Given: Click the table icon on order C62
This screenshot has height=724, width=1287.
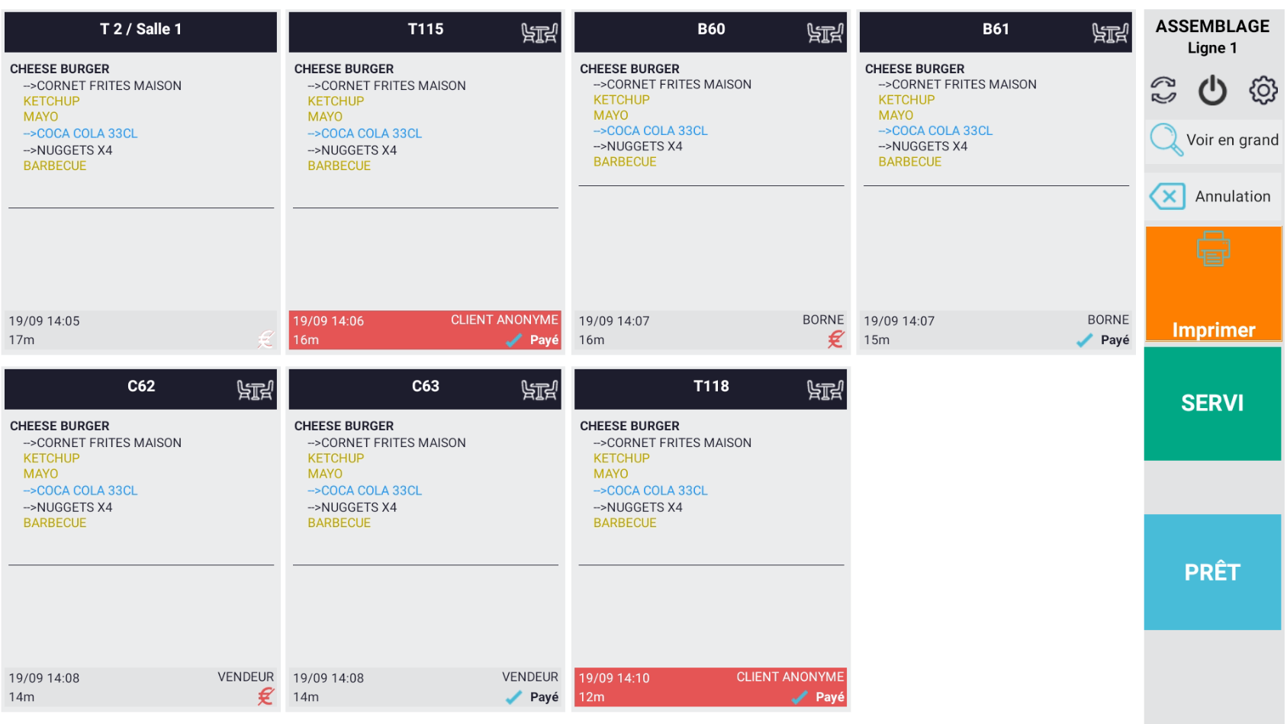Looking at the screenshot, I should [254, 391].
